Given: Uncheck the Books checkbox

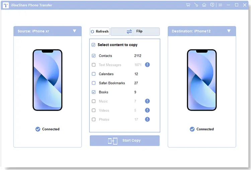Looking at the screenshot, I should tap(94, 92).
